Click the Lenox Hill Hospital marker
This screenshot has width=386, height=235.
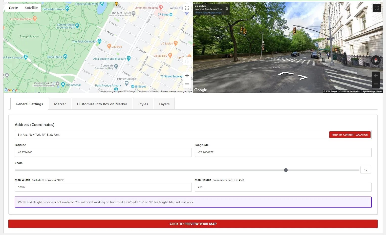[161, 7]
